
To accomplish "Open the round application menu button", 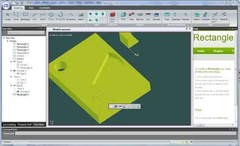I will [x=6, y=6].
